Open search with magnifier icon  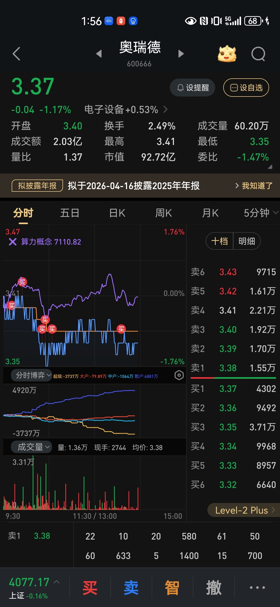[x=258, y=54]
